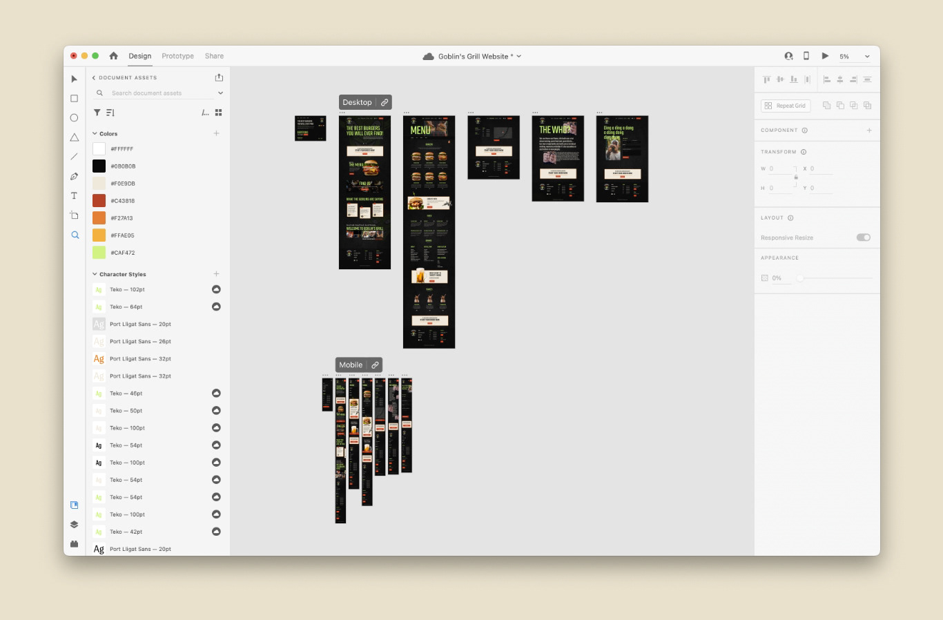Collapse the Colors section
The height and width of the screenshot is (620, 943).
point(95,134)
